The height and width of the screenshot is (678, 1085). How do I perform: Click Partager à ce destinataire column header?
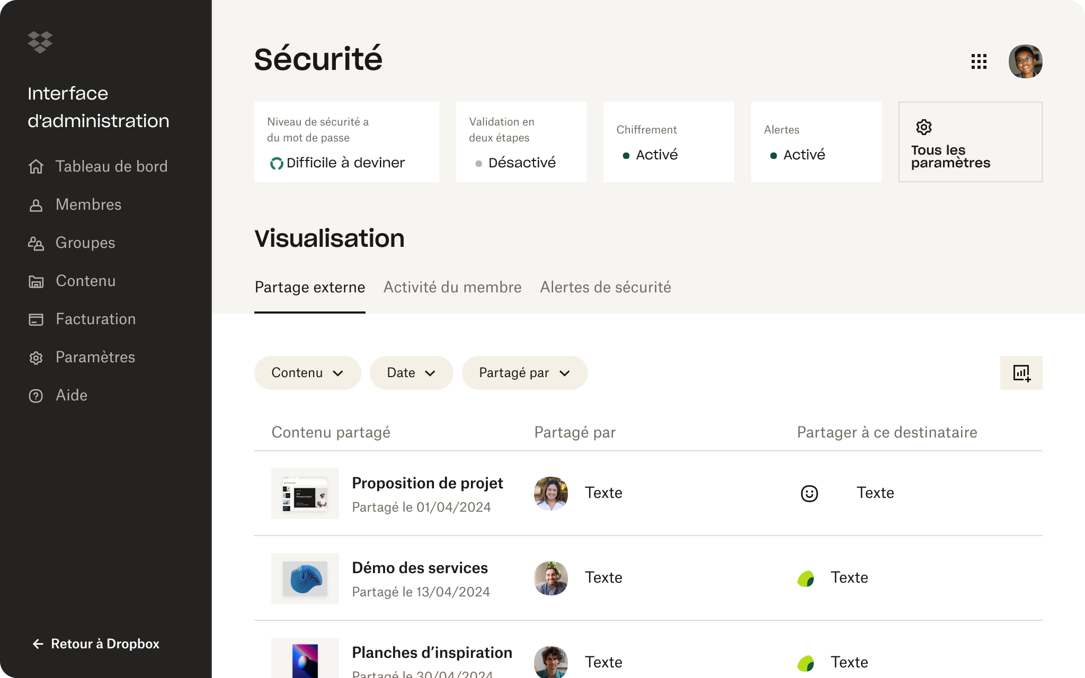click(x=887, y=432)
